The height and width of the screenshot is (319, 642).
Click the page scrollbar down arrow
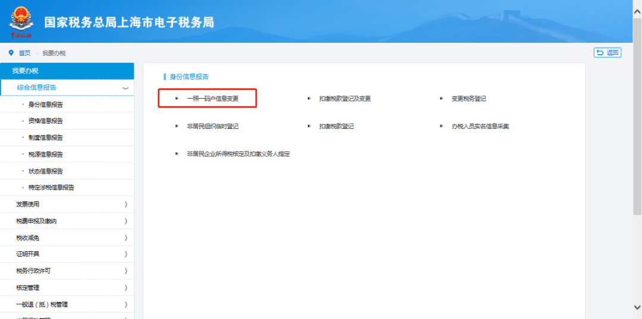pyautogui.click(x=637, y=307)
